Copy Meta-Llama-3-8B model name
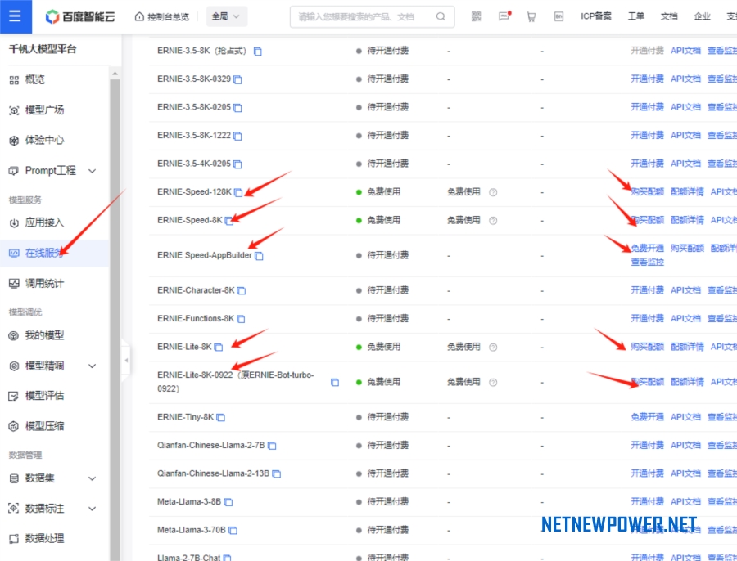Image resolution: width=737 pixels, height=561 pixels. (x=228, y=502)
